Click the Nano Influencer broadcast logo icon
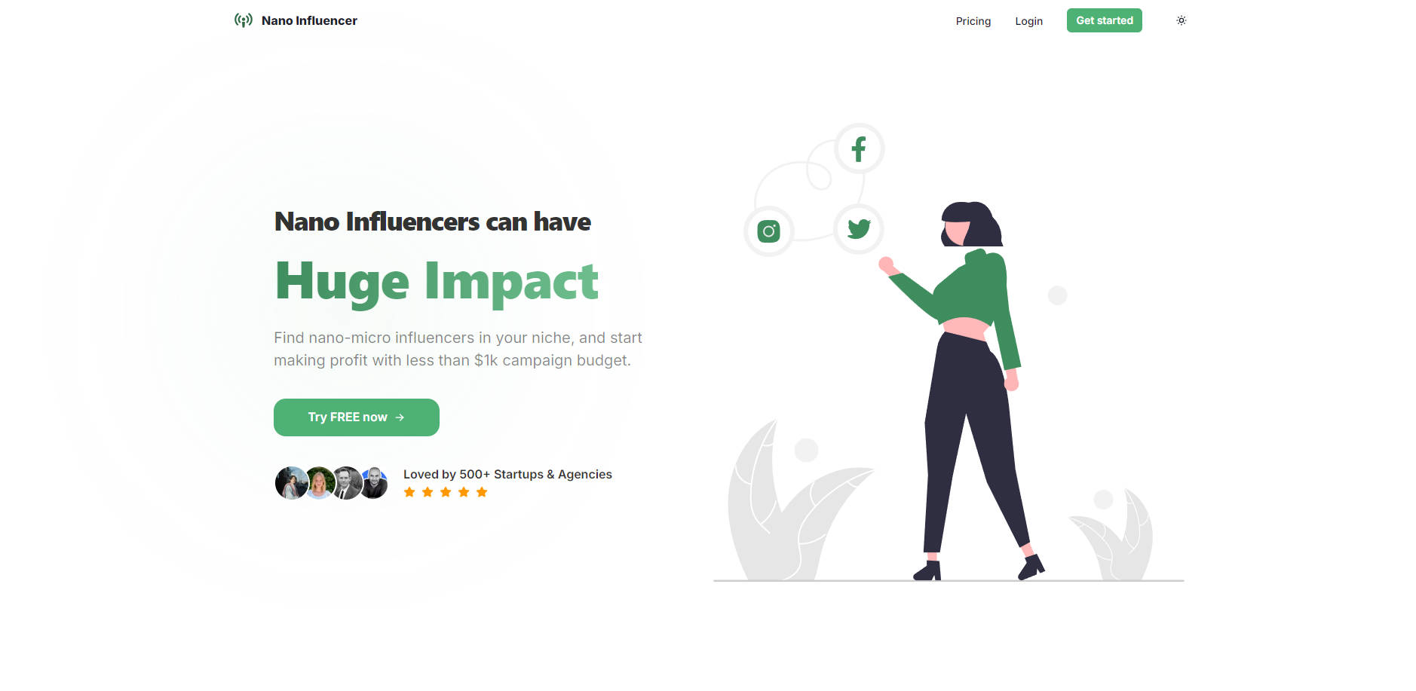Screen dimensions: 1416x691 coord(243,20)
